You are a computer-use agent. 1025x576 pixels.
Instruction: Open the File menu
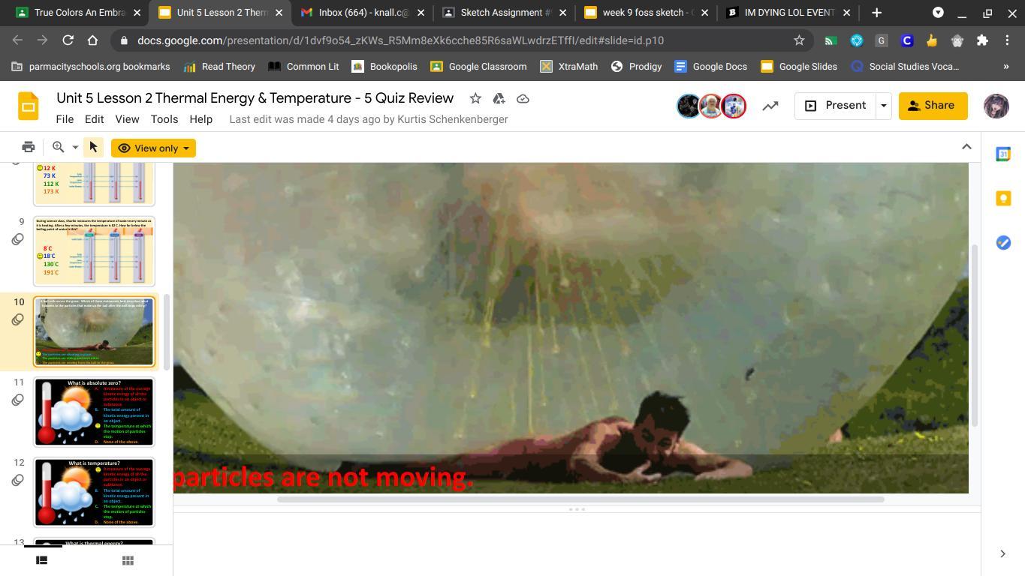tap(65, 119)
